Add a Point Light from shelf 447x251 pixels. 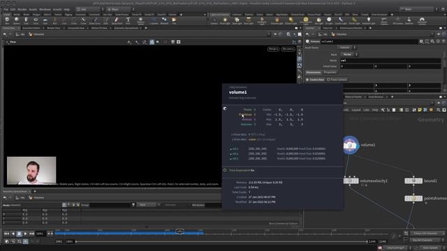[225, 20]
